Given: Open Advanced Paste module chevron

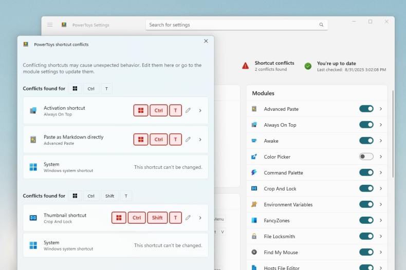Looking at the screenshot, I should [381, 109].
